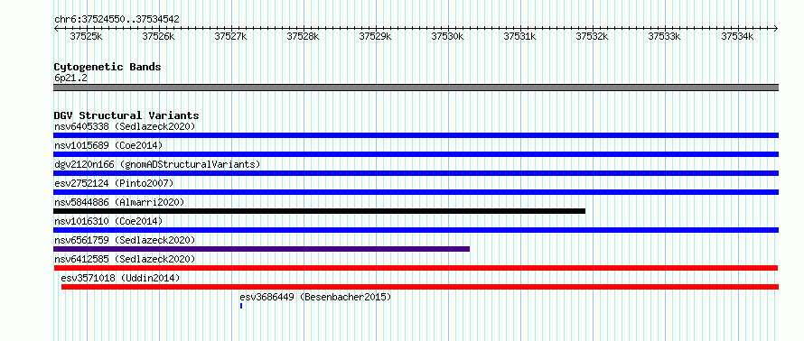
Task: Click the 37531k ruler tick label
Action: point(520,36)
